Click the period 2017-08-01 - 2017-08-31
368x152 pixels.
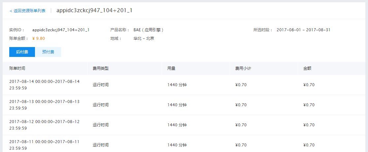(x=303, y=30)
